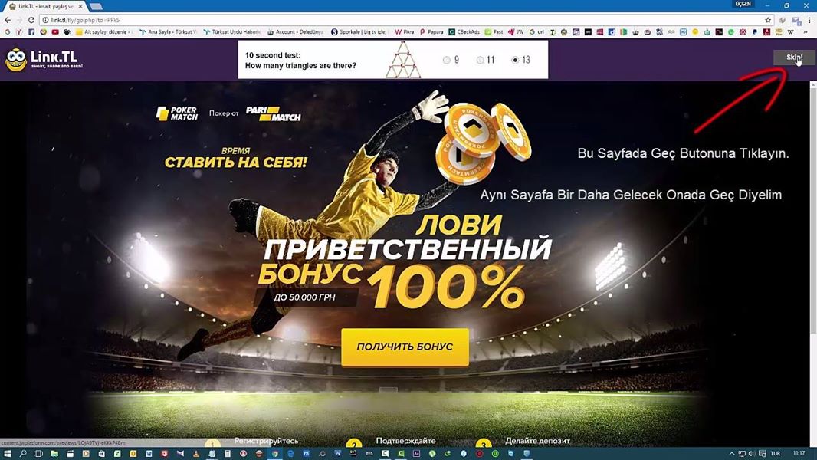Open the Windows Start menu
Viewport: 817px width, 460px height.
pyautogui.click(x=8, y=454)
